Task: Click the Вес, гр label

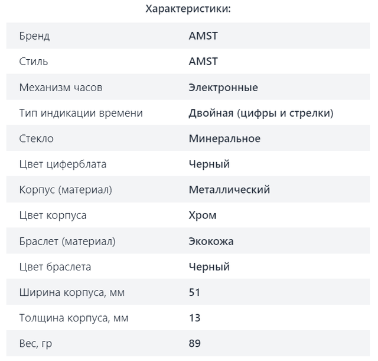Action: point(35,344)
